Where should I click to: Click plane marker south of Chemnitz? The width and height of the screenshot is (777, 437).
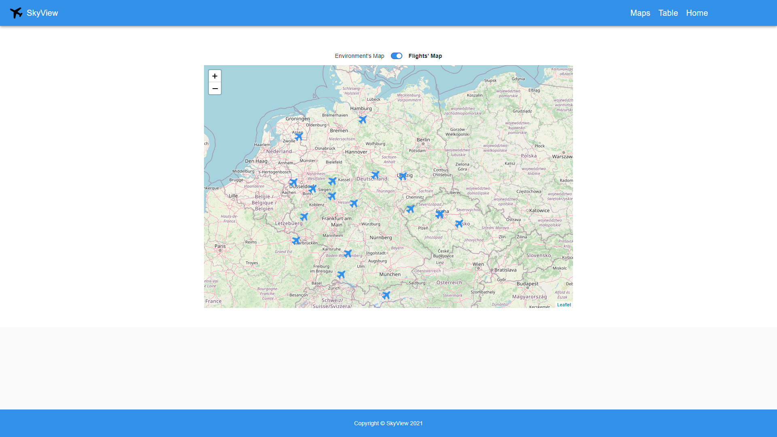(410, 209)
